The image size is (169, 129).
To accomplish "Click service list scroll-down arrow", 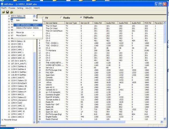I will click(165, 119).
